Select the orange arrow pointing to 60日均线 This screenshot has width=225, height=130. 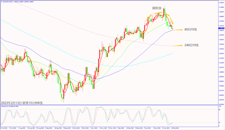[178, 30]
